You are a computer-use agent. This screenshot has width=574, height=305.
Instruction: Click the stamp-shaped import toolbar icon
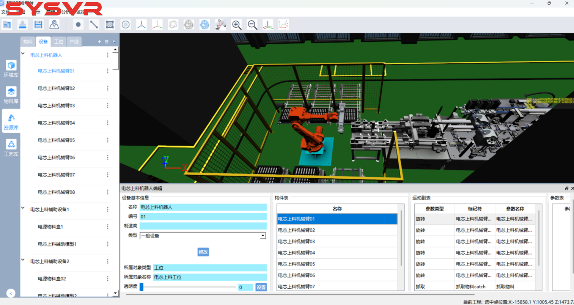(23, 25)
